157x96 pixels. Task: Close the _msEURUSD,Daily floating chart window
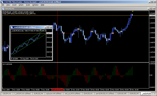tap(51, 27)
